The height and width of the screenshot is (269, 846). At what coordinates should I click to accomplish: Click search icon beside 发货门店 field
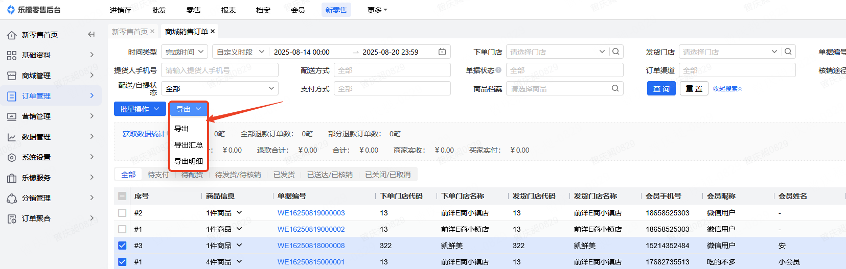click(788, 52)
